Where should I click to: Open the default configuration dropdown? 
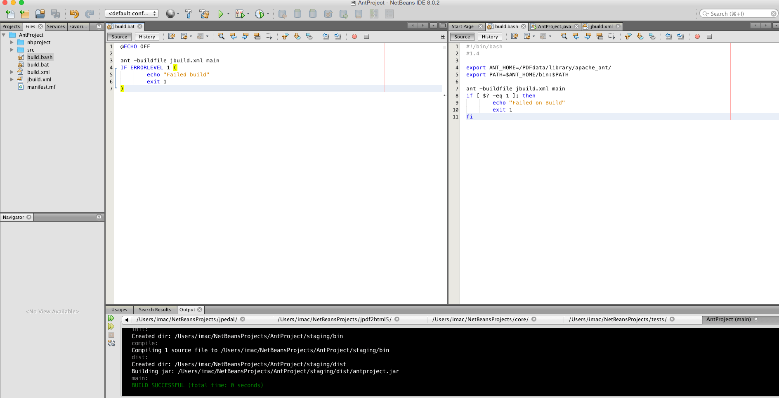coord(132,14)
